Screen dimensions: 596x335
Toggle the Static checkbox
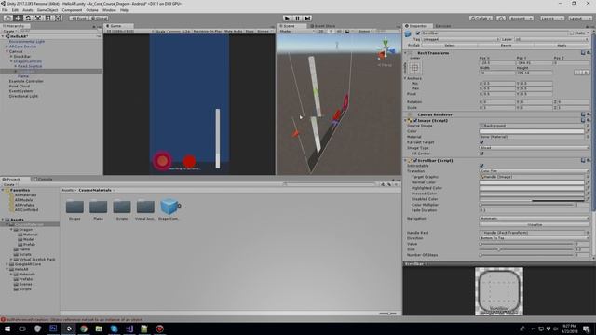tap(572, 33)
